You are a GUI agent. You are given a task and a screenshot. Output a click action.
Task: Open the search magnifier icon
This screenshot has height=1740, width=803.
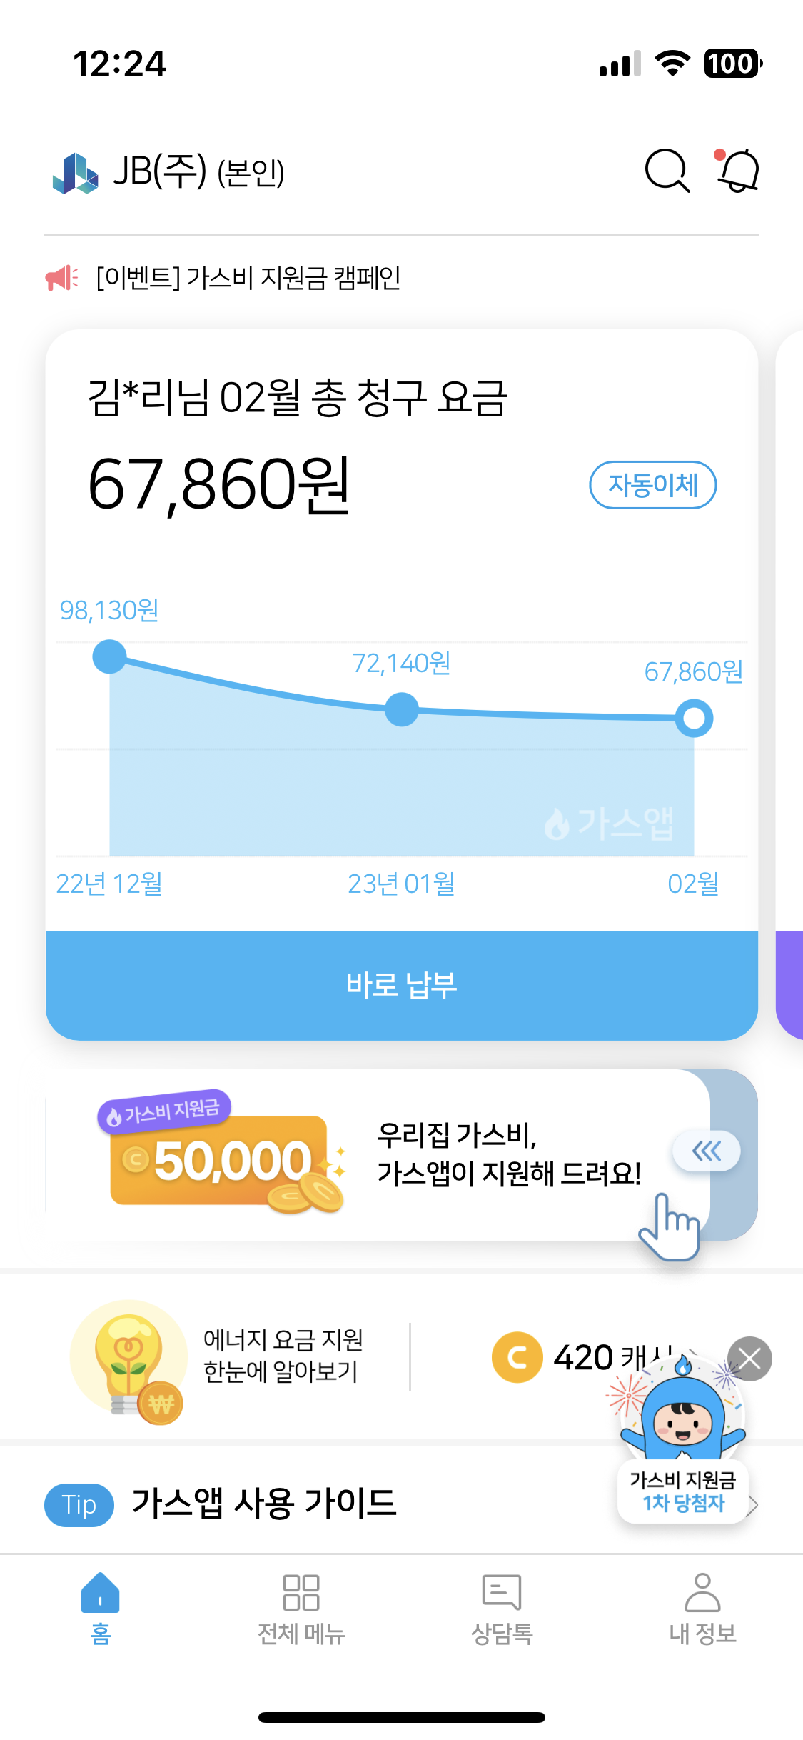click(x=667, y=171)
